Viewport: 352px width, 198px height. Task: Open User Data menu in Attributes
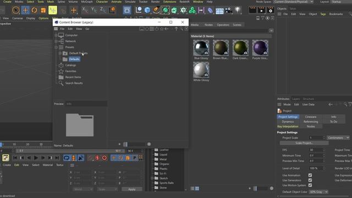point(308,105)
